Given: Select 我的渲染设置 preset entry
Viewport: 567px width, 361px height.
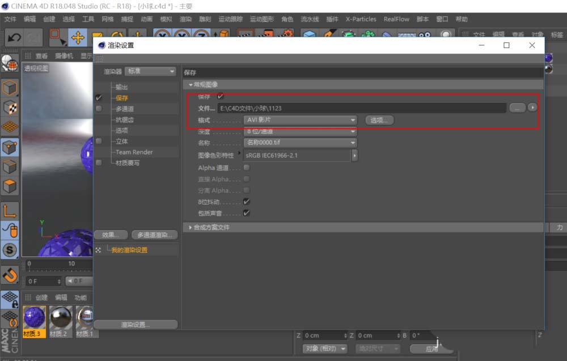Looking at the screenshot, I should click(x=129, y=250).
